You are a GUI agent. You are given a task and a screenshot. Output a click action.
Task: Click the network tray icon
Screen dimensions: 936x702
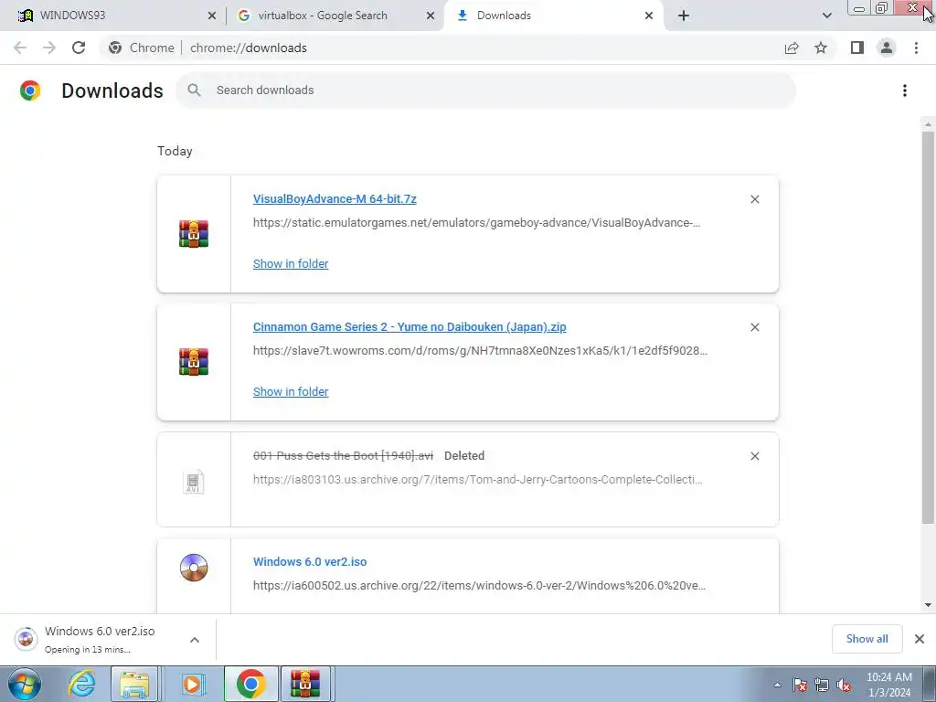point(822,685)
